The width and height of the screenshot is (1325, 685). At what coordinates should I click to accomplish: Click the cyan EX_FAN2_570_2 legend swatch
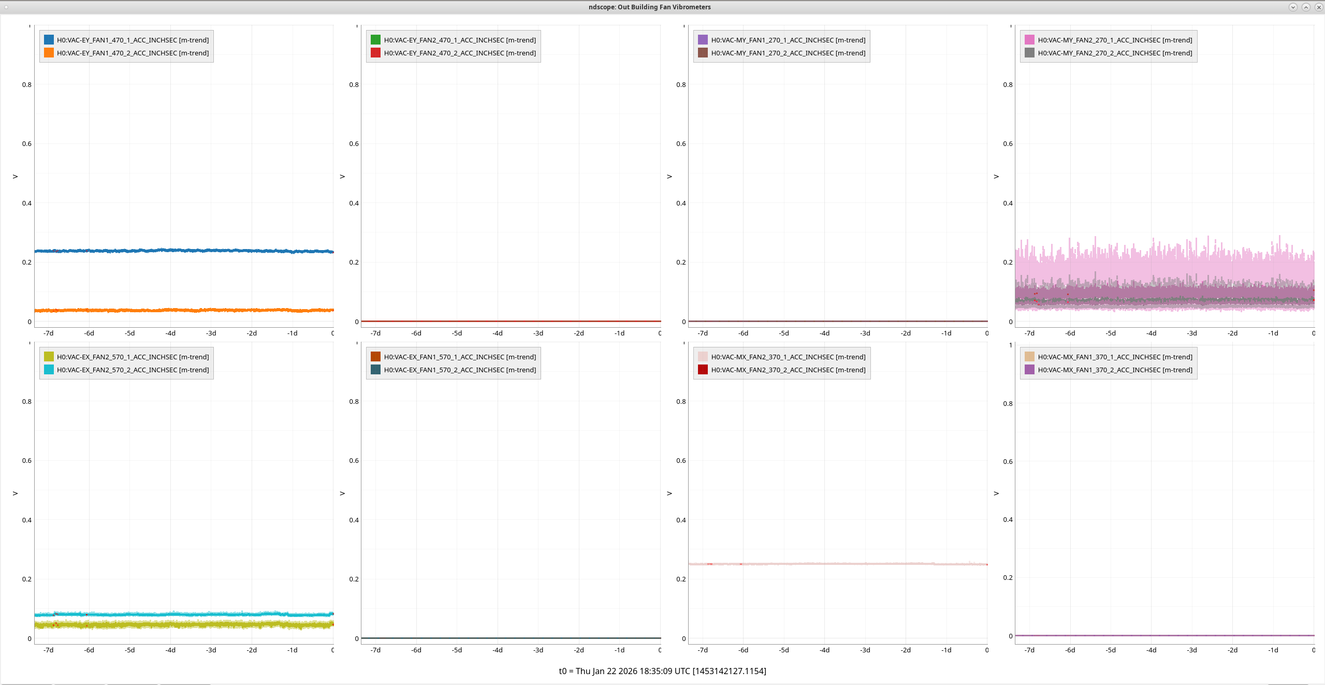(x=49, y=370)
